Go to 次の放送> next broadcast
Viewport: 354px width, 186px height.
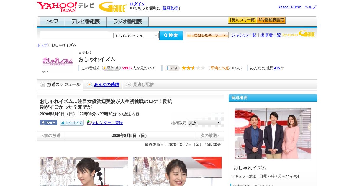(x=210, y=136)
